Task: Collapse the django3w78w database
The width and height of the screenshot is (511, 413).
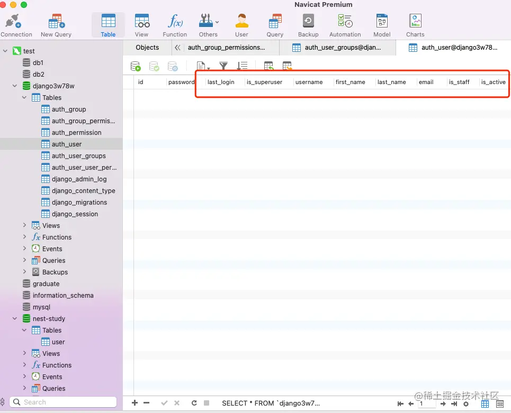Action: point(15,86)
